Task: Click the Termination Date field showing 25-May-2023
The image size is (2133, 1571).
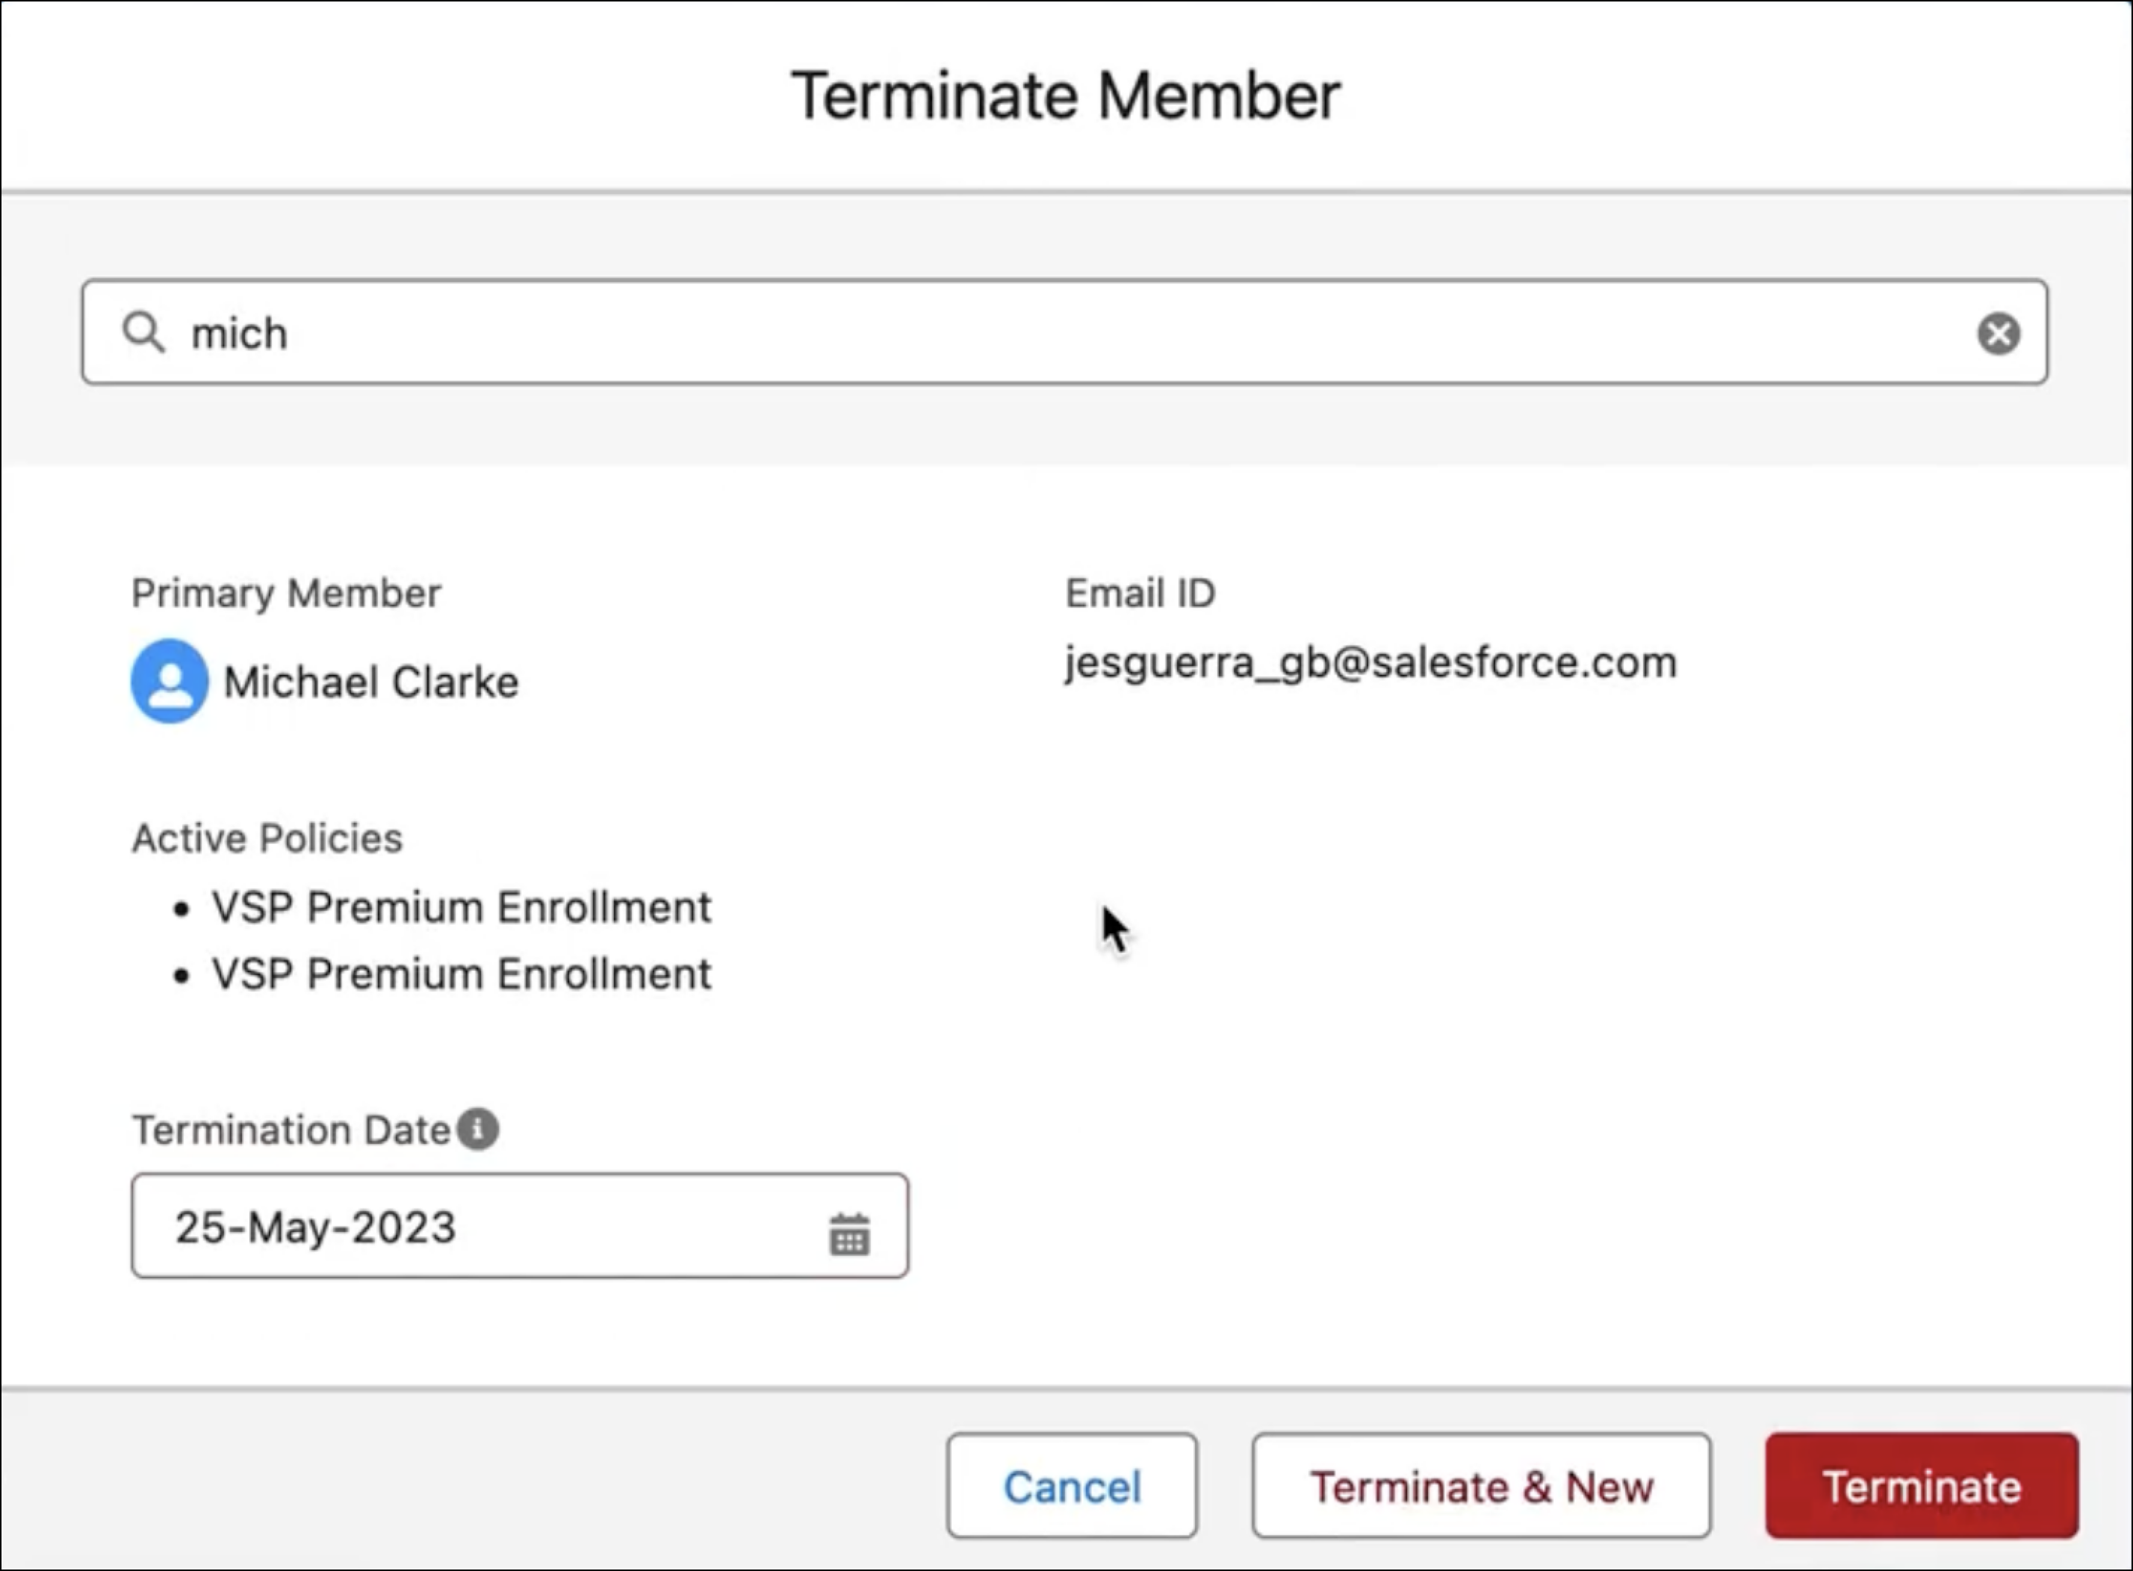Action: coord(519,1226)
